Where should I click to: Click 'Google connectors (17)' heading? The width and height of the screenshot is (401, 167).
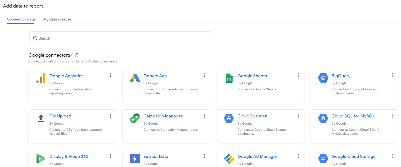coord(53,55)
